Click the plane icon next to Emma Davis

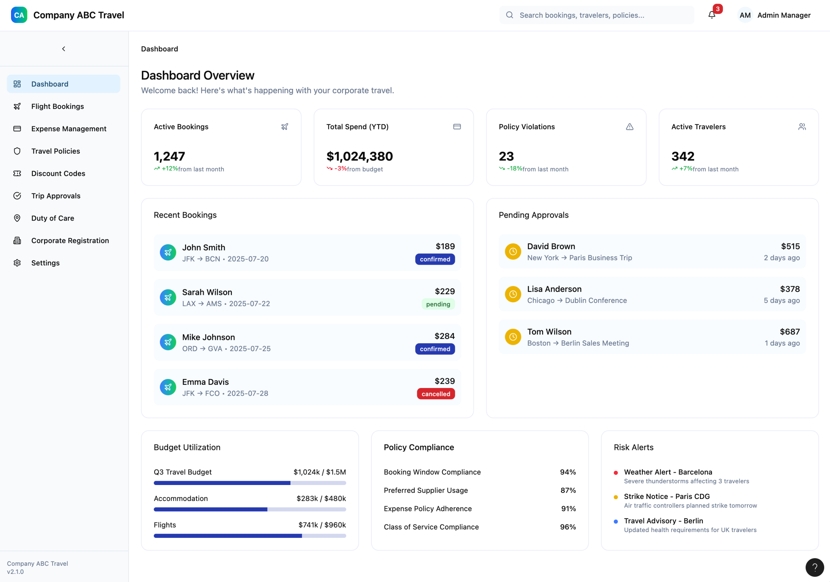168,387
